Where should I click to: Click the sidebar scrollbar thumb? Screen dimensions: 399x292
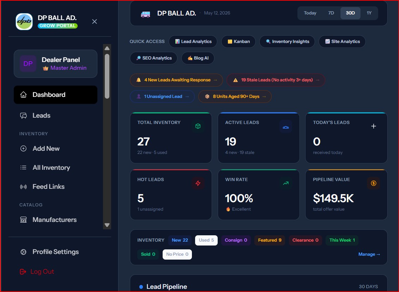coord(107,76)
